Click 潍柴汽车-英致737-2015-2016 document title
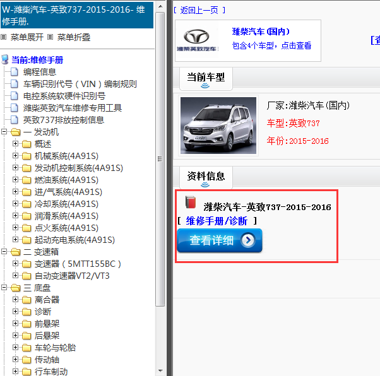Image resolution: width=380 pixels, height=376 pixels. 267,207
